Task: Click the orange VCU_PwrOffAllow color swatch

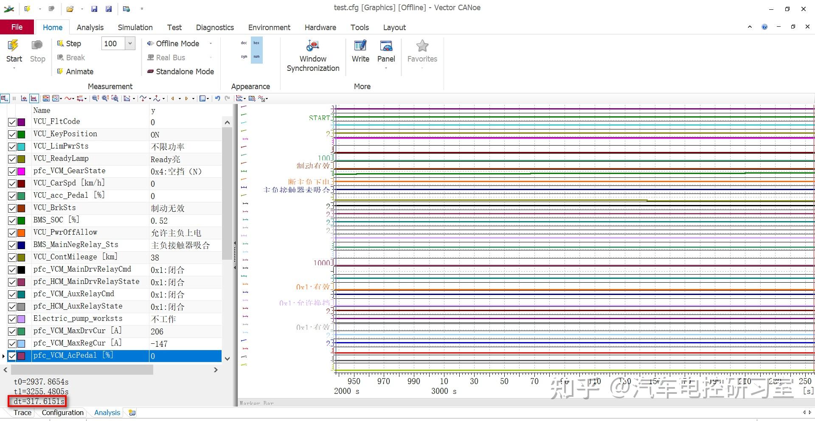Action: [21, 233]
